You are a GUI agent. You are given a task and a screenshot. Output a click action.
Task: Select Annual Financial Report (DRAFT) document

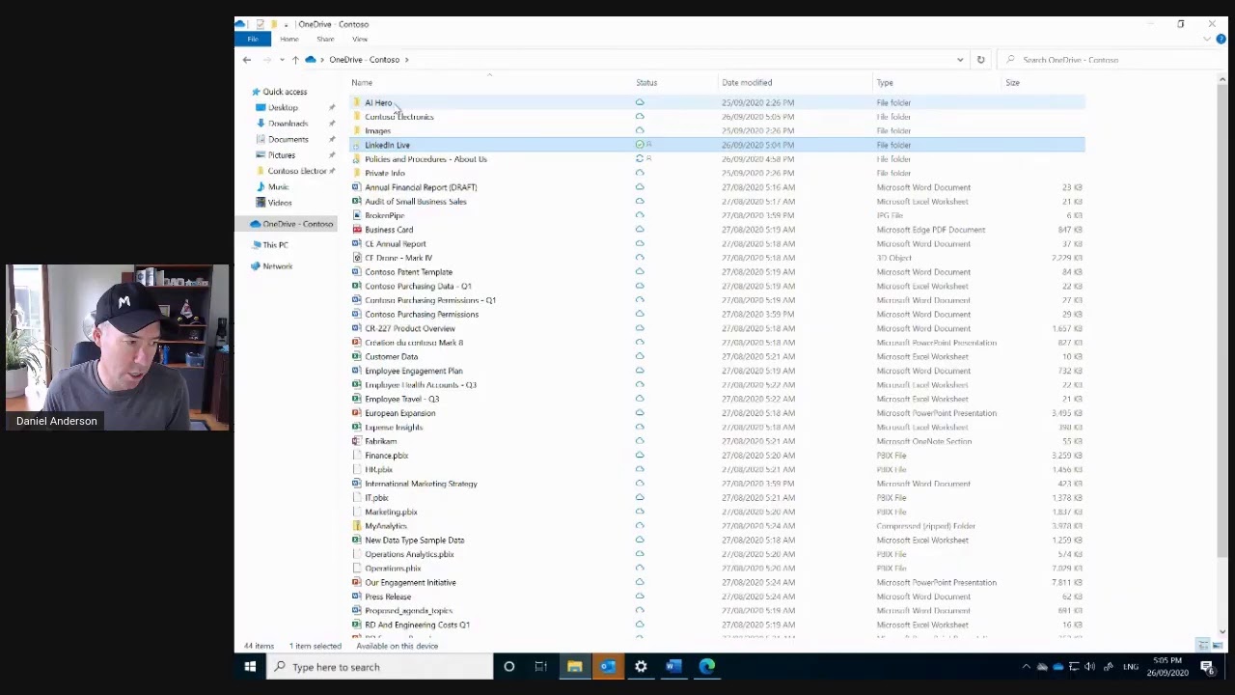point(421,187)
